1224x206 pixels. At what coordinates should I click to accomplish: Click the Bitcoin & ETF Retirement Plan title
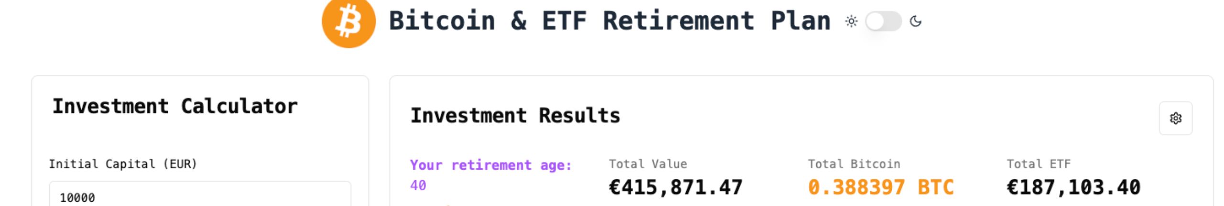610,21
